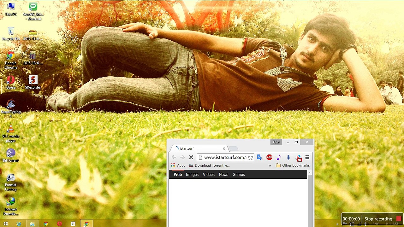This screenshot has width=404, height=227.
Task: Click the Chrome taskbar icon left of Opera
Action: point(46,224)
